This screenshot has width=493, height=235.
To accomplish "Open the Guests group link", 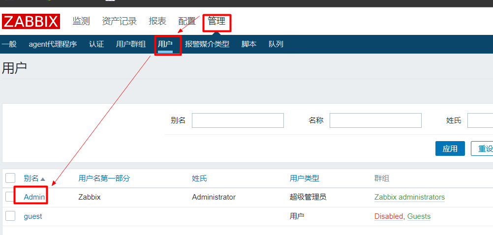I will click(x=419, y=216).
